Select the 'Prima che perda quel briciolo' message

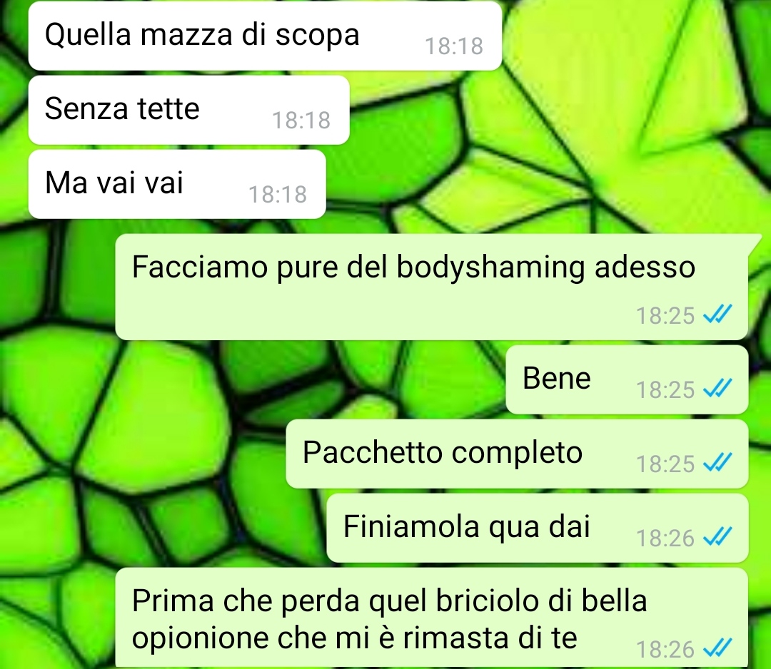point(432,618)
